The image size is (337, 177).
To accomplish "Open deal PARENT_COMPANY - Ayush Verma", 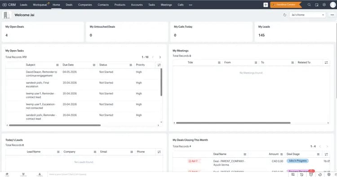I will (229, 163).
